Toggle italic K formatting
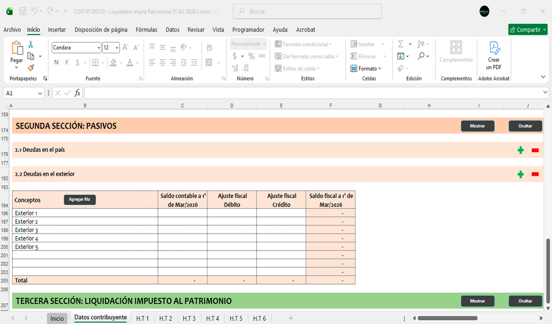Image resolution: width=552 pixels, height=324 pixels. [67, 62]
